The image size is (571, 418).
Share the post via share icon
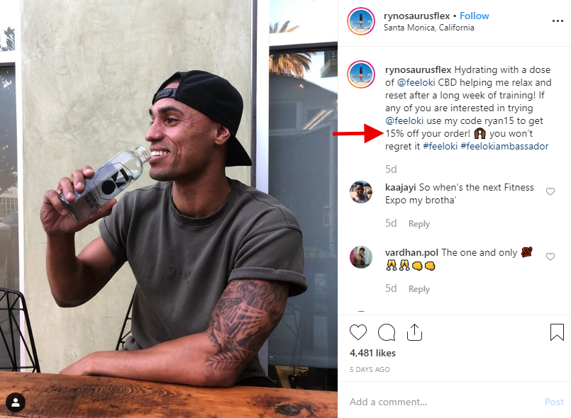(415, 332)
